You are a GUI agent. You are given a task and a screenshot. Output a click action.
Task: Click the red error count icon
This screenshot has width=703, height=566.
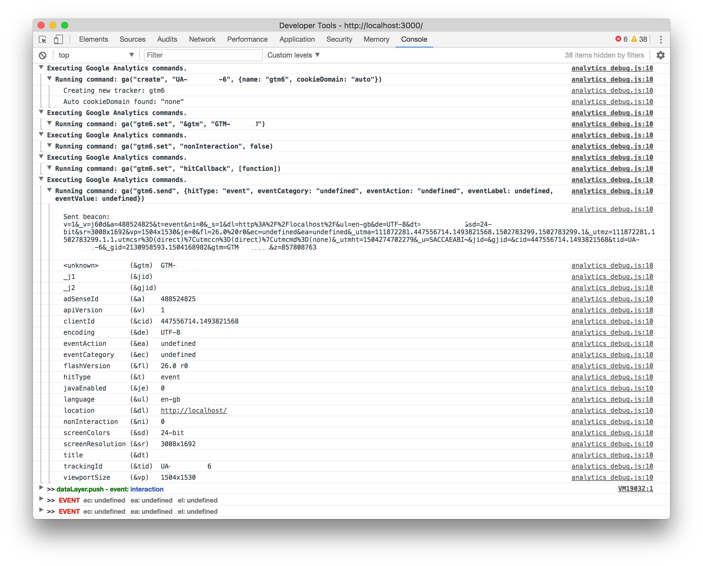(618, 39)
